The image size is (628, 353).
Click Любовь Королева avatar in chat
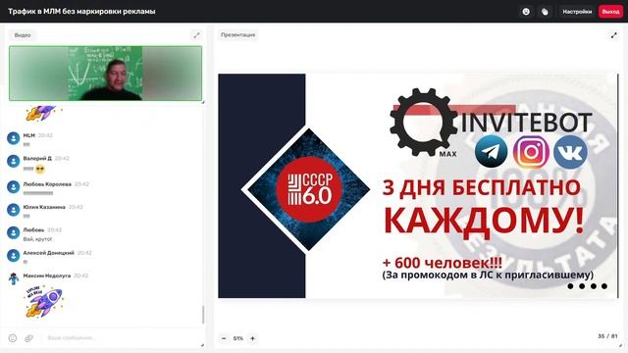coord(13,187)
